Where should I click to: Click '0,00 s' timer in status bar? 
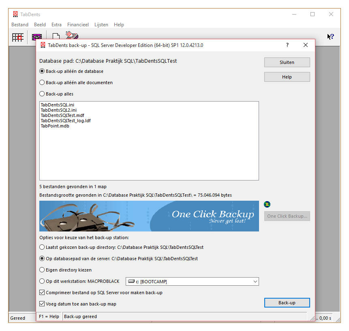[x=325, y=318]
